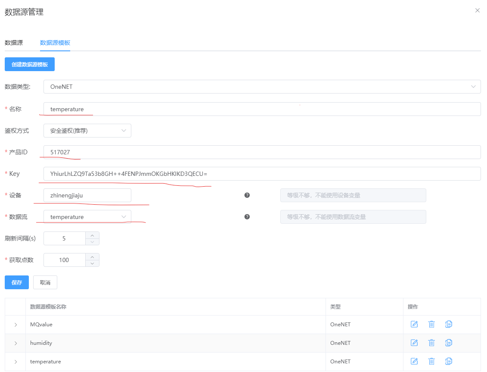Click the 保存 button
The width and height of the screenshot is (487, 372).
[x=17, y=282]
